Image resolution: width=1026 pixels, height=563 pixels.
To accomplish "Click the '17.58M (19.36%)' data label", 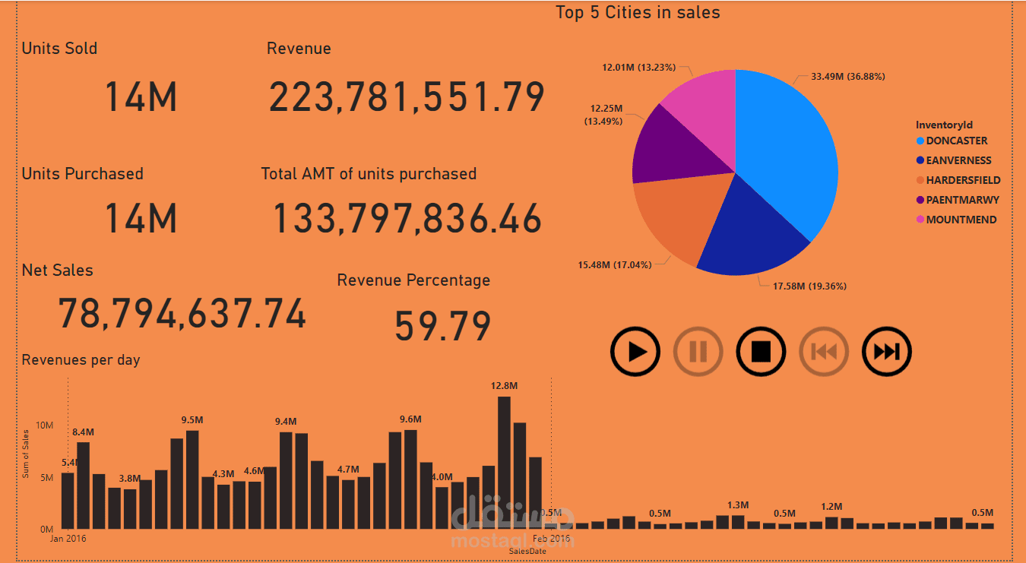I will tap(809, 286).
